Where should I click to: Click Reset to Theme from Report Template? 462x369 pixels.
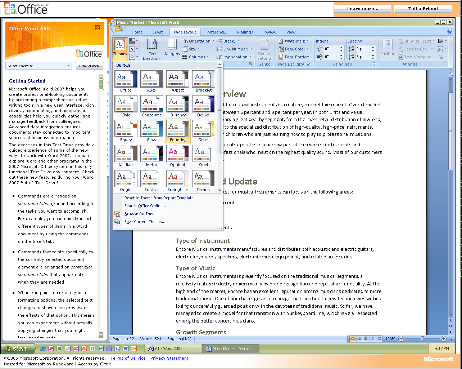tap(159, 198)
